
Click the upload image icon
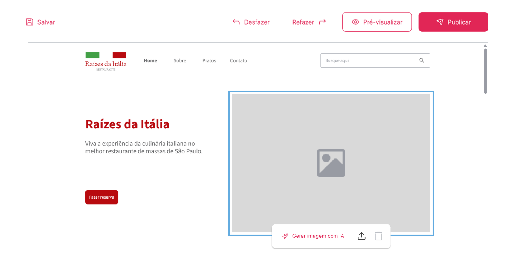[x=361, y=236]
